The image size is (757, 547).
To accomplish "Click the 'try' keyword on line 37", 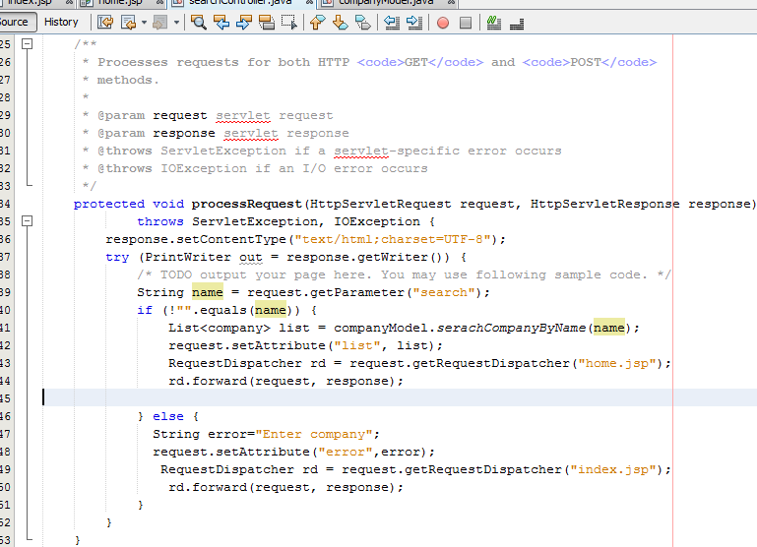I will click(117, 257).
